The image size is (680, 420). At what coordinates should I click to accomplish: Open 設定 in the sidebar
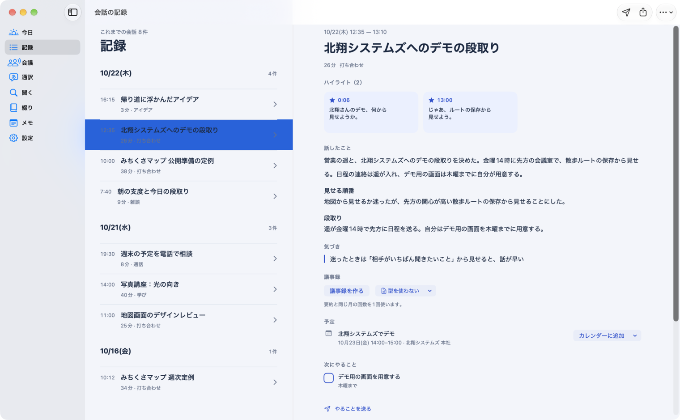(x=42, y=138)
